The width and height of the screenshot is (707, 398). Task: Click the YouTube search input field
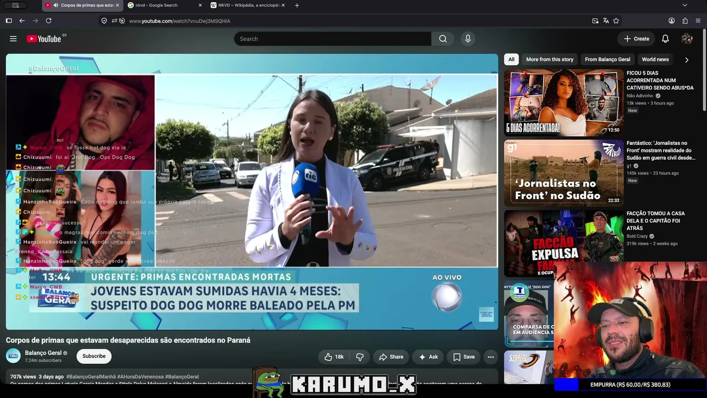click(x=333, y=39)
